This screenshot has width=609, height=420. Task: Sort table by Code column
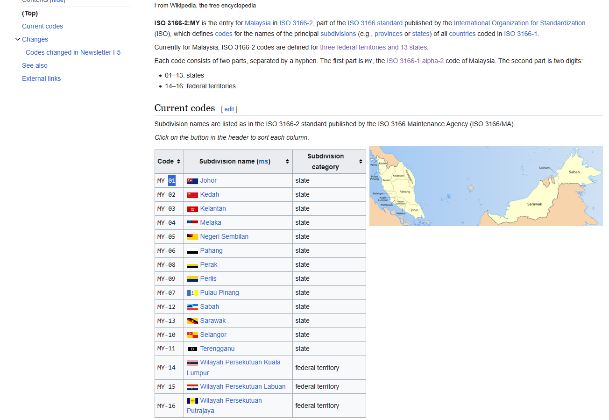[178, 162]
